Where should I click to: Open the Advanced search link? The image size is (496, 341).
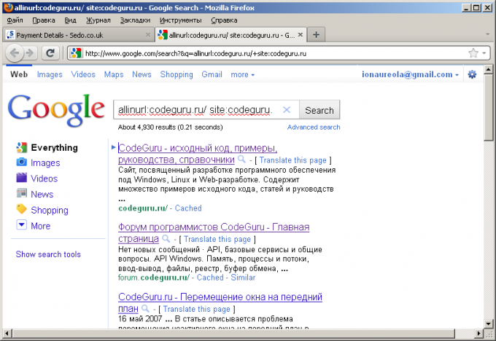[x=314, y=127]
